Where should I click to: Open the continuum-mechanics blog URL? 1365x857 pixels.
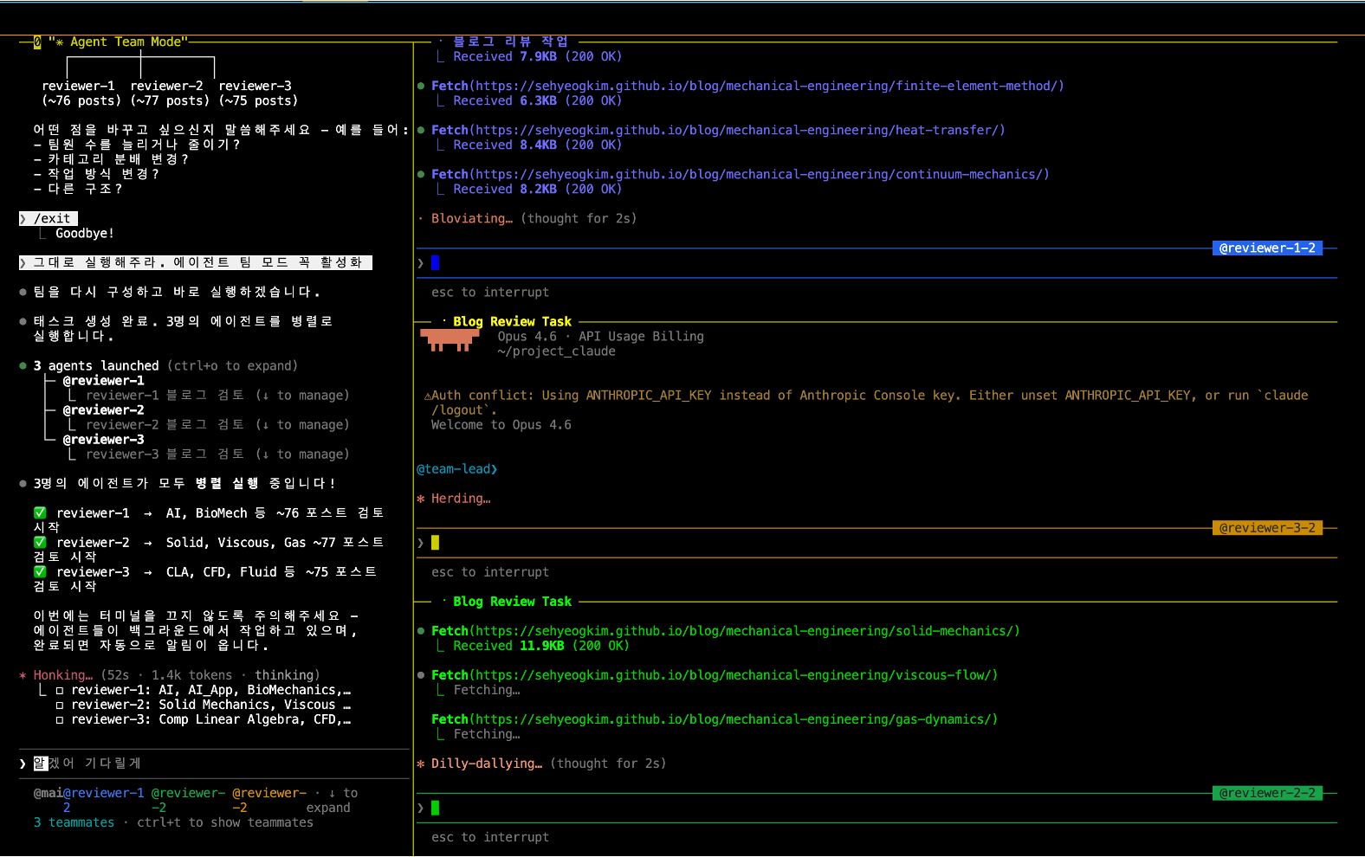pos(759,174)
